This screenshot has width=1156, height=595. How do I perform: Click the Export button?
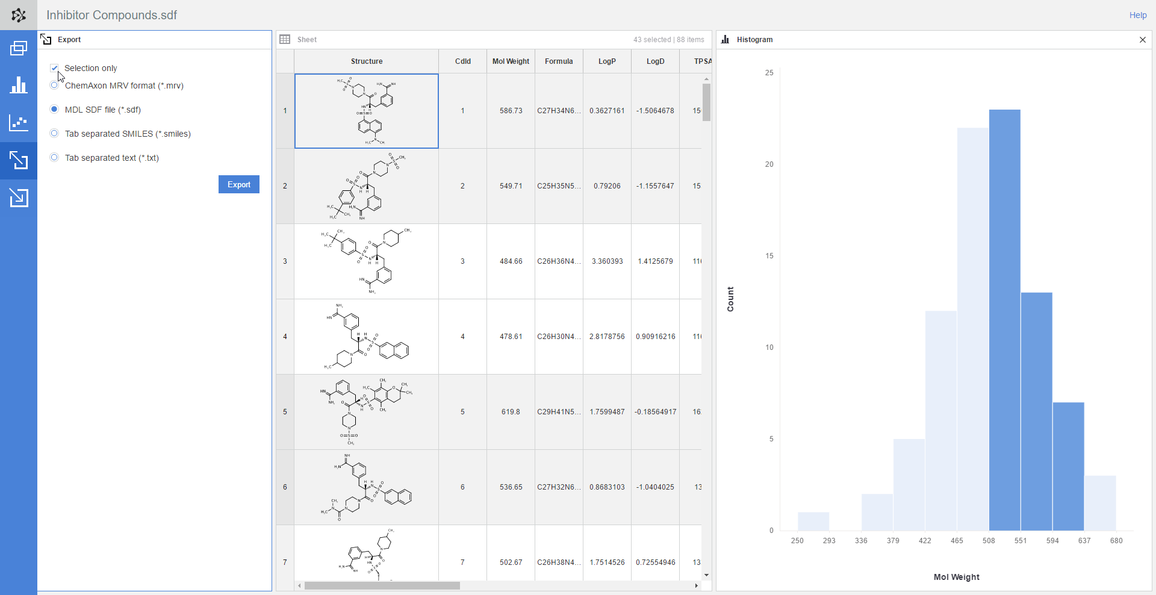pos(238,184)
